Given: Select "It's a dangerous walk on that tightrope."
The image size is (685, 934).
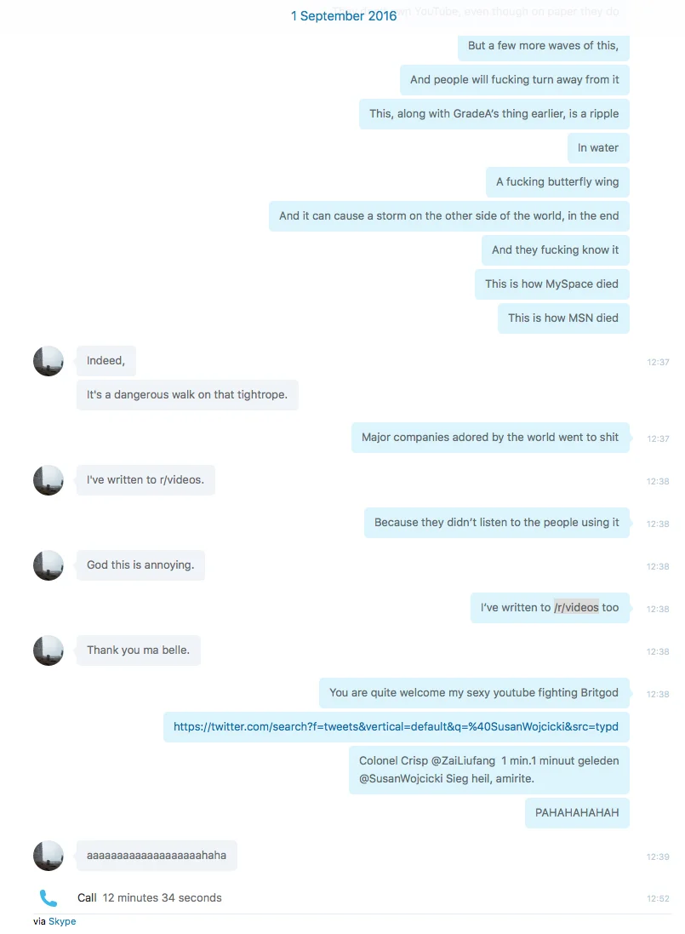Looking at the screenshot, I should [187, 395].
